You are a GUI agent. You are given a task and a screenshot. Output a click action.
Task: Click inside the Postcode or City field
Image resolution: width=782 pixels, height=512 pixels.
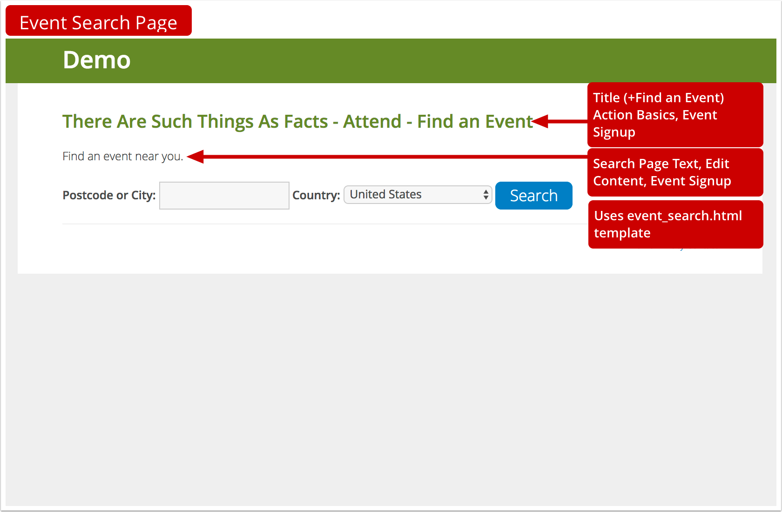[224, 195]
